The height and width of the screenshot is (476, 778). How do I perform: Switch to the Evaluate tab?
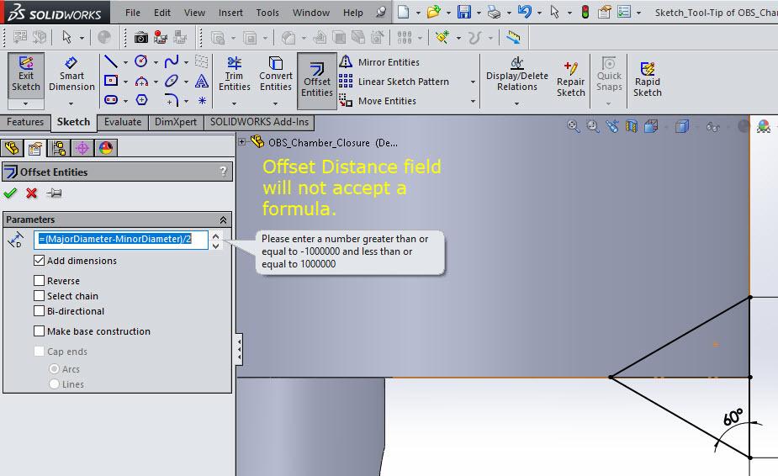pos(123,122)
